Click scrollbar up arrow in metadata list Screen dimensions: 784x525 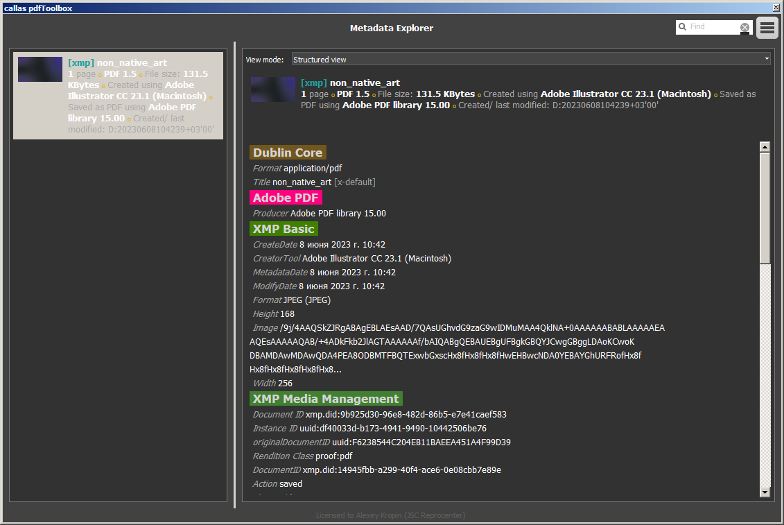click(x=765, y=146)
